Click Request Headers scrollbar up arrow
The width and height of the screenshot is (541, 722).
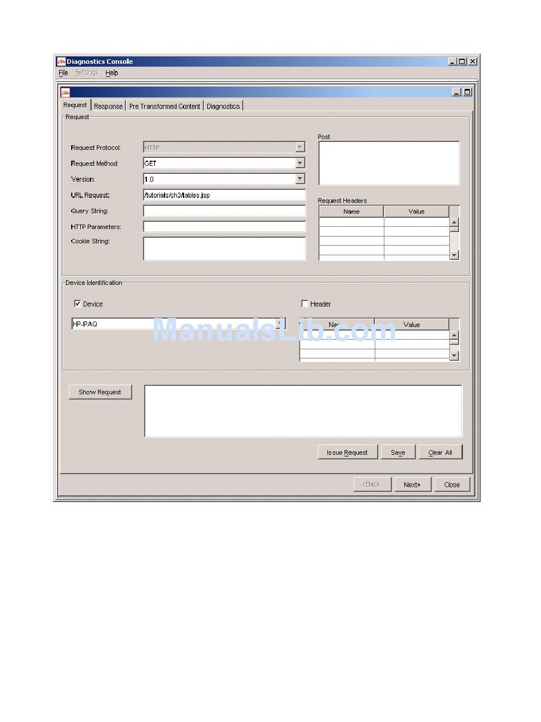coord(454,222)
